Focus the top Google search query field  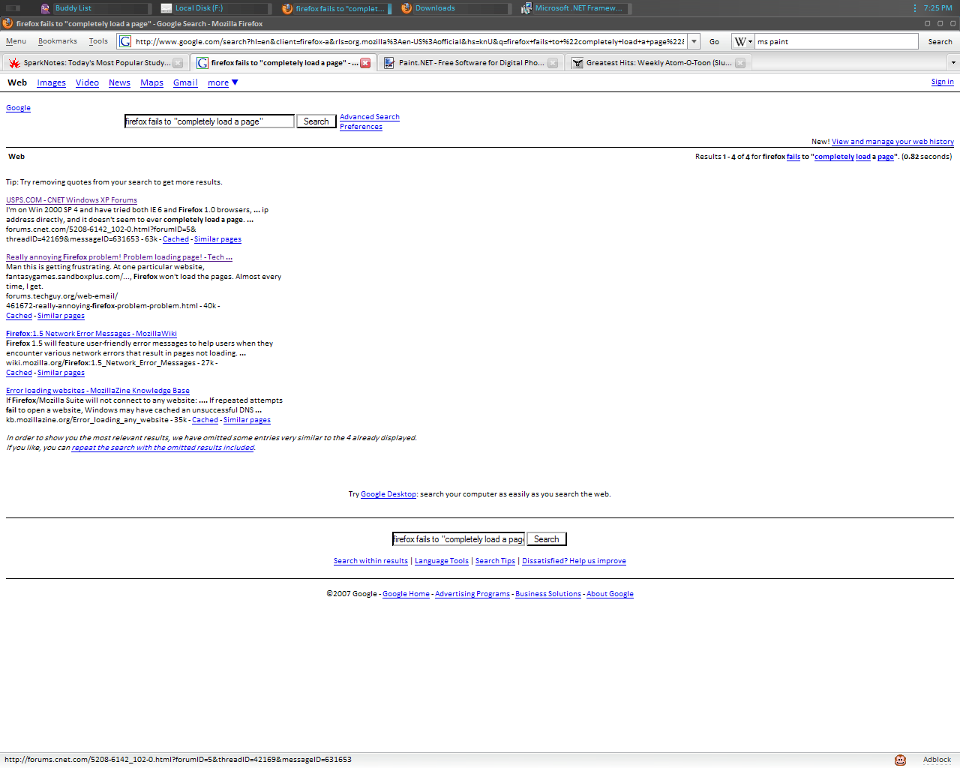click(x=209, y=121)
